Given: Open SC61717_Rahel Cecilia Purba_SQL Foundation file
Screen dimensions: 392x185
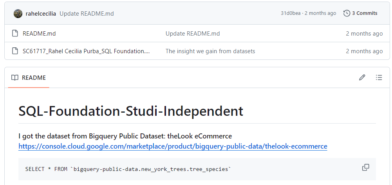Looking at the screenshot, I should (86, 51).
